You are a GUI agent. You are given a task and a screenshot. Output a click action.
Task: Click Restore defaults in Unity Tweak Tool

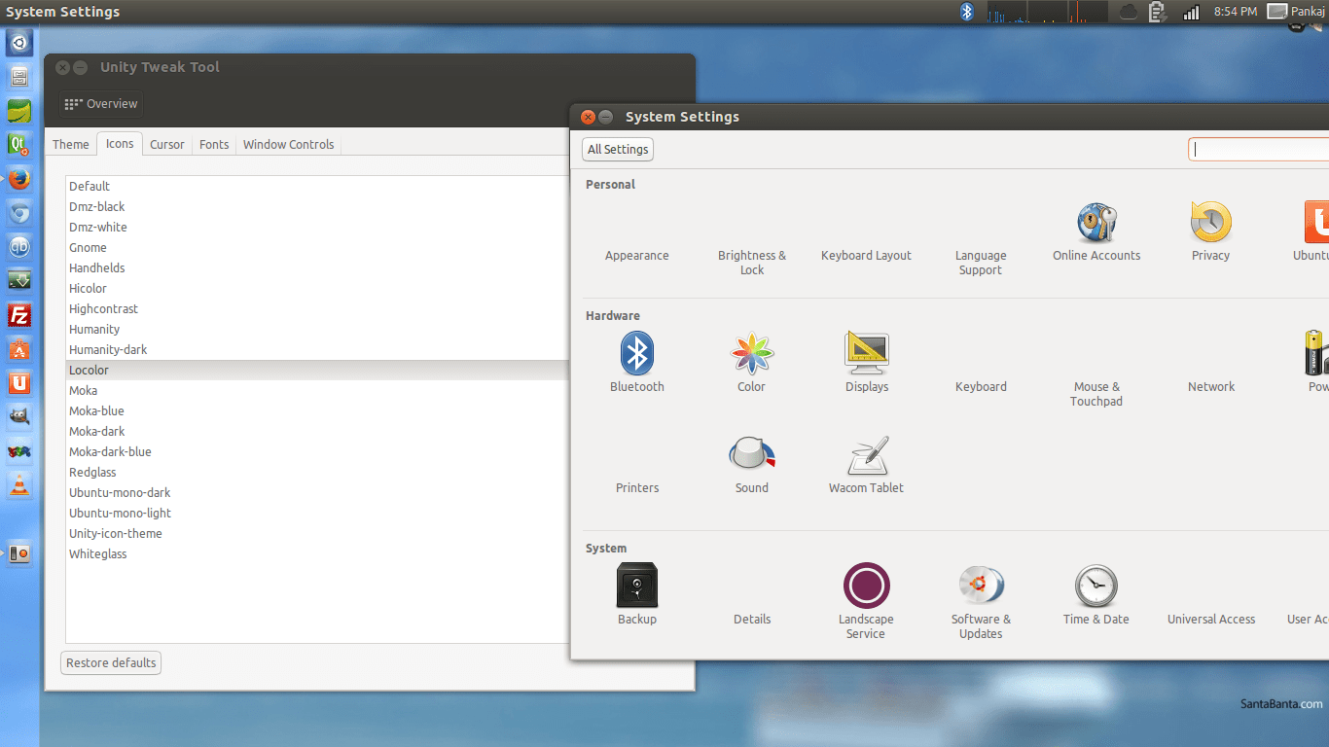tap(111, 662)
